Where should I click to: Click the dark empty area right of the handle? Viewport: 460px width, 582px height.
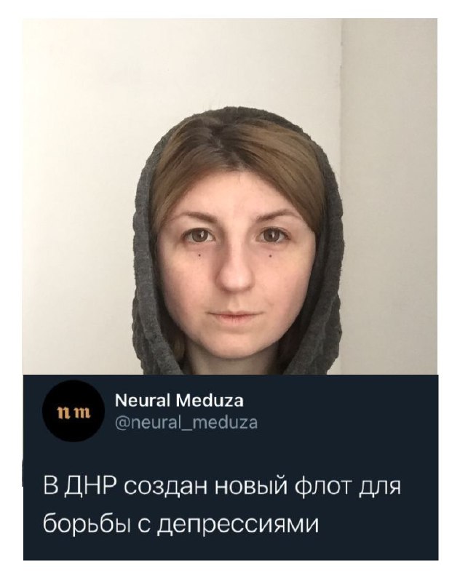tap(345, 423)
